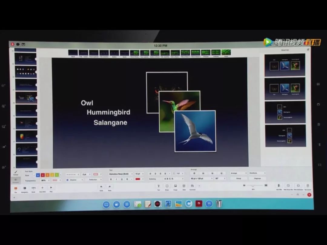The width and height of the screenshot is (327, 245).
Task: Click the Bulleting button
Action: [x=152, y=179]
